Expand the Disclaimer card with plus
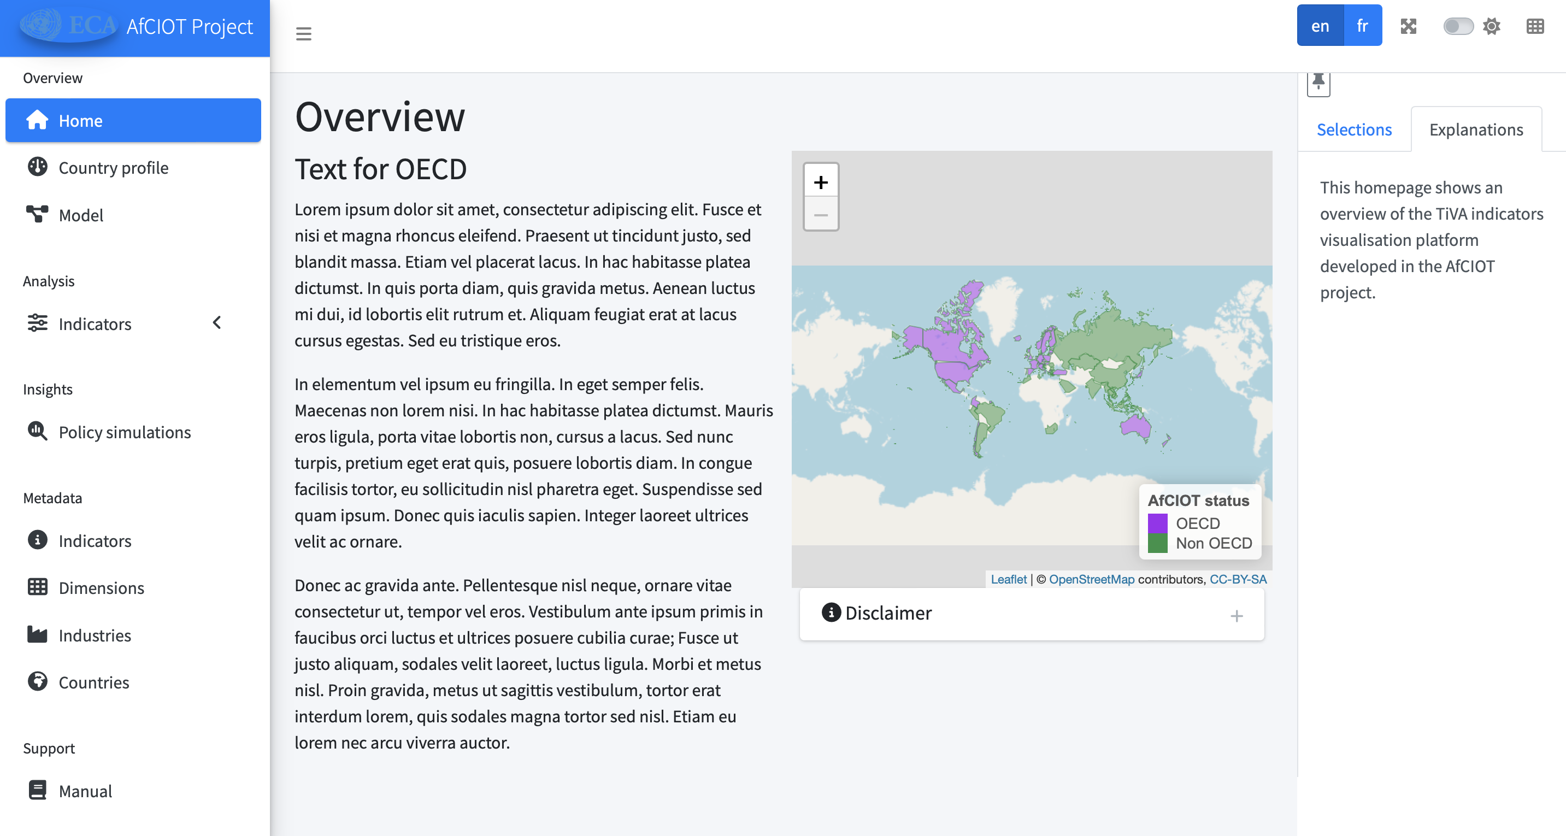This screenshot has height=836, width=1566. [1236, 616]
